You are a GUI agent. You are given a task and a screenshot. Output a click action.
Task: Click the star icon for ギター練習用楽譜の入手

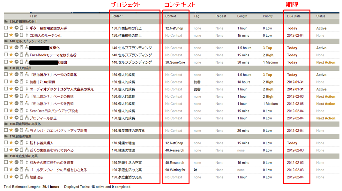(x=11, y=28)
